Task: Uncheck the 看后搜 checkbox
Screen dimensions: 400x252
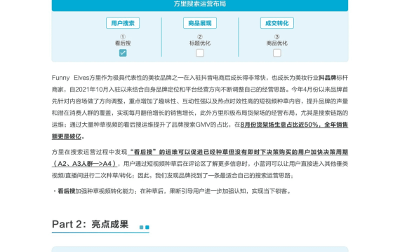Action: tap(123, 52)
